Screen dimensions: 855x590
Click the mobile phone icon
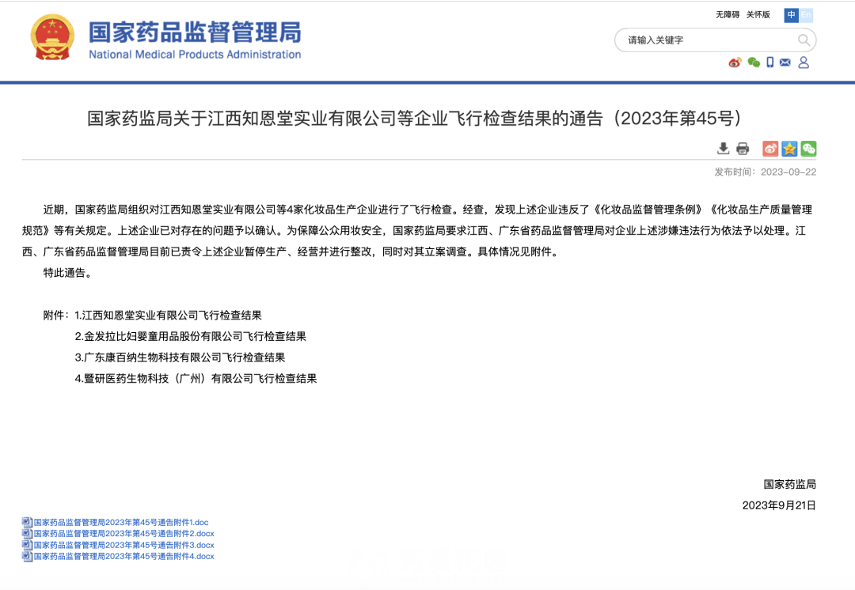pos(770,62)
